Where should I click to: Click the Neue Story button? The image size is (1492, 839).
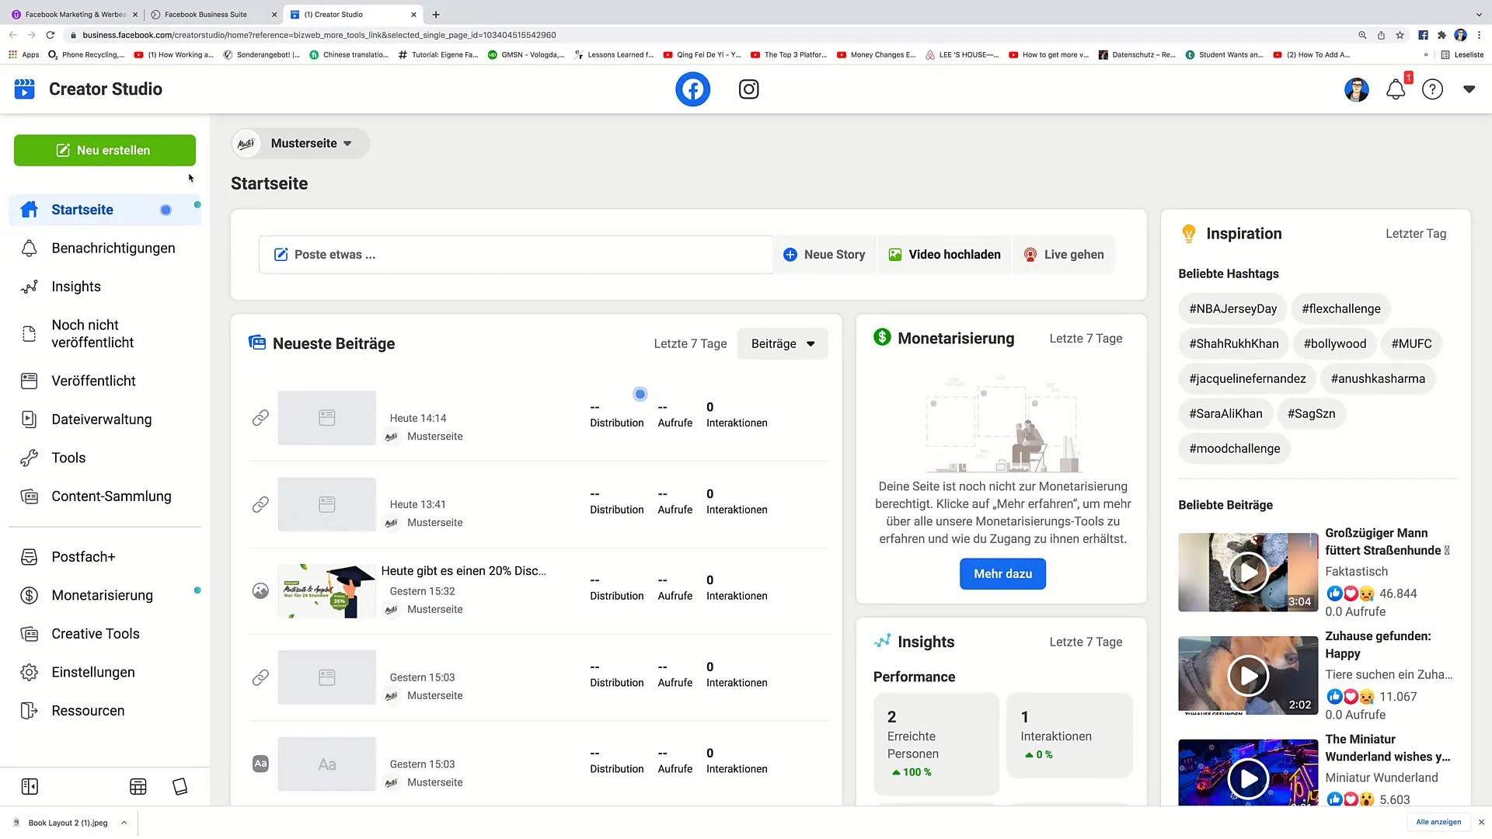[x=824, y=255]
